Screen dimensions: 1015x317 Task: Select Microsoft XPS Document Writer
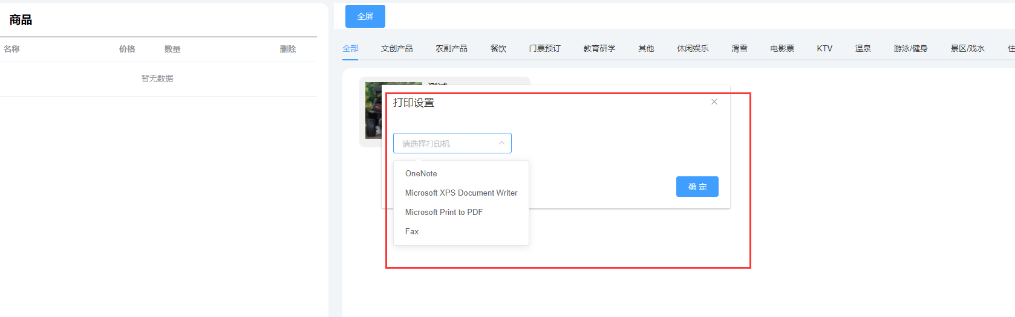click(x=461, y=193)
